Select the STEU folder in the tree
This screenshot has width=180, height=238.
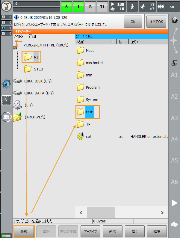coord(34,69)
